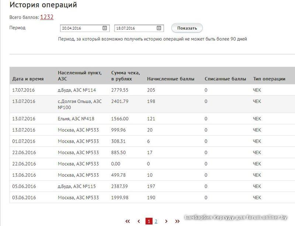Screen dimensions: 295x226
Task: Click the Сумма чека, в рублях header
Action: pyautogui.click(x=125, y=76)
